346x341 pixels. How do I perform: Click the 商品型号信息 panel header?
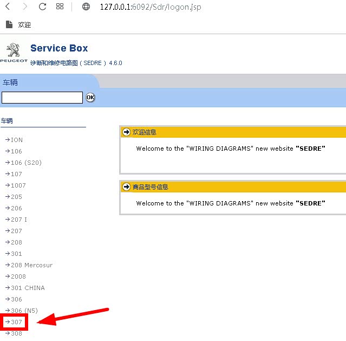tap(233, 186)
